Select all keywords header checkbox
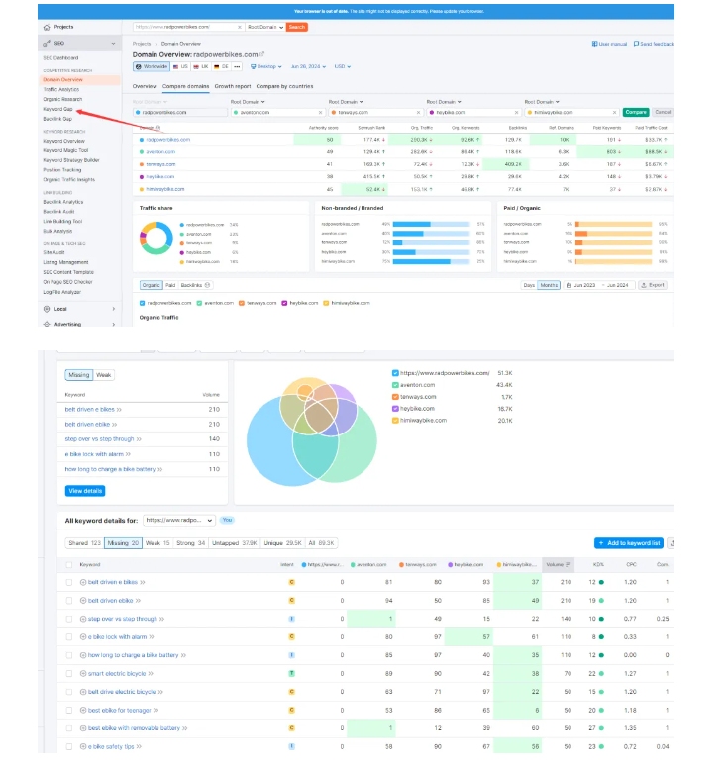 (x=69, y=565)
